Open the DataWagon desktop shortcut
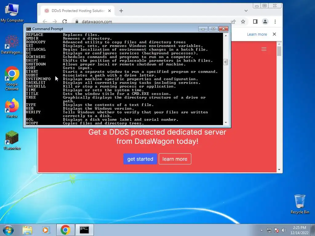 12,45
